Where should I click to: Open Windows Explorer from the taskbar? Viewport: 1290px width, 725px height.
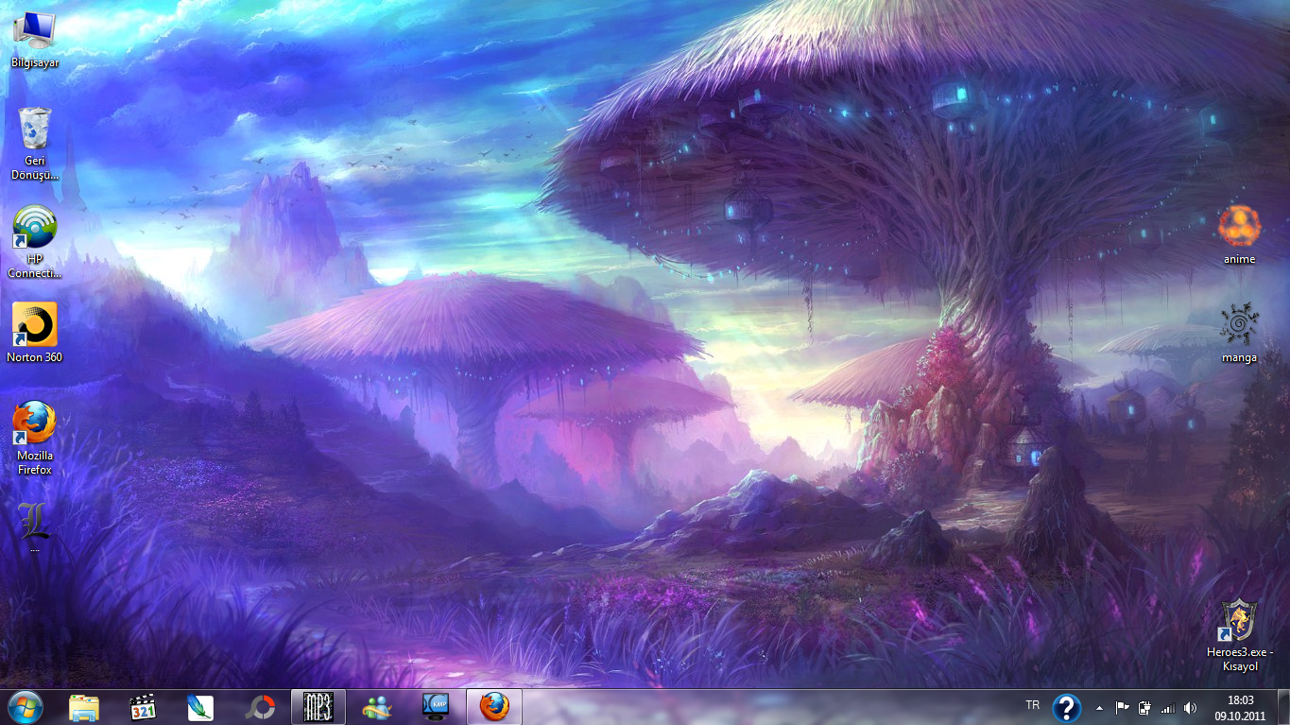click(84, 707)
